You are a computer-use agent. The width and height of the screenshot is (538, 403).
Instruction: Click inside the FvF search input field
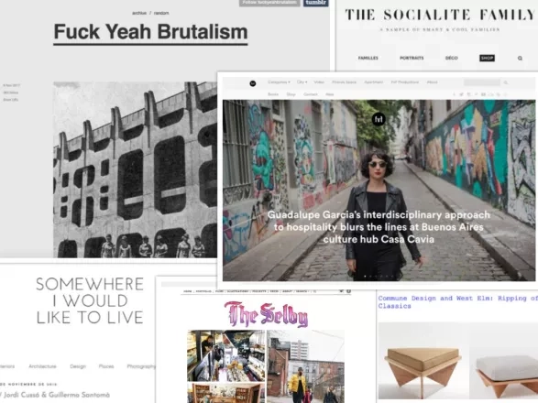pyautogui.click(x=482, y=82)
